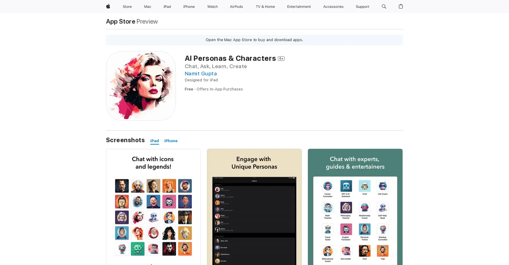
Task: Switch to the iPhone screenshots tab
Action: point(171,141)
